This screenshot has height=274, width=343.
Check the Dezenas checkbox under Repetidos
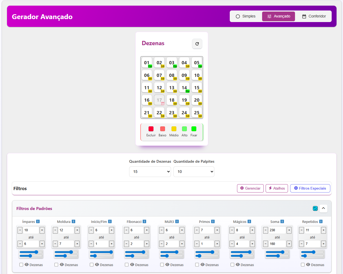coord(303,265)
